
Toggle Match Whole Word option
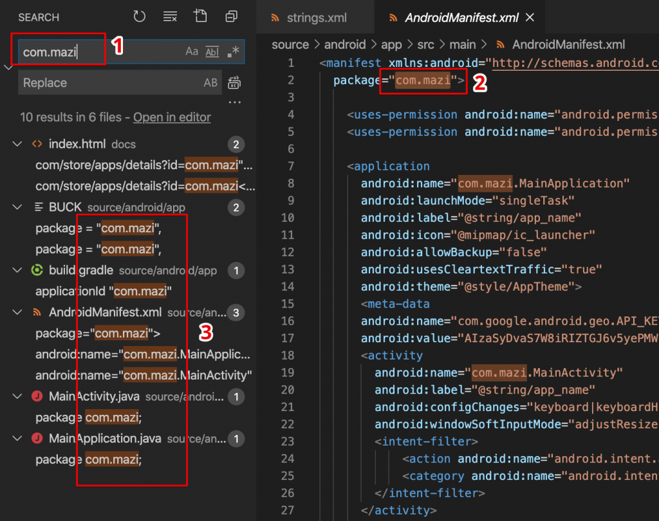(x=212, y=51)
